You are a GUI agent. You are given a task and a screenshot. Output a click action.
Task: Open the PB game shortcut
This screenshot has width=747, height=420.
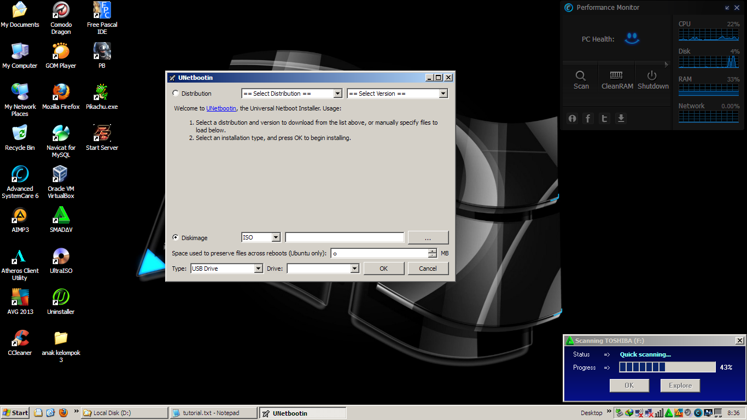point(102,55)
